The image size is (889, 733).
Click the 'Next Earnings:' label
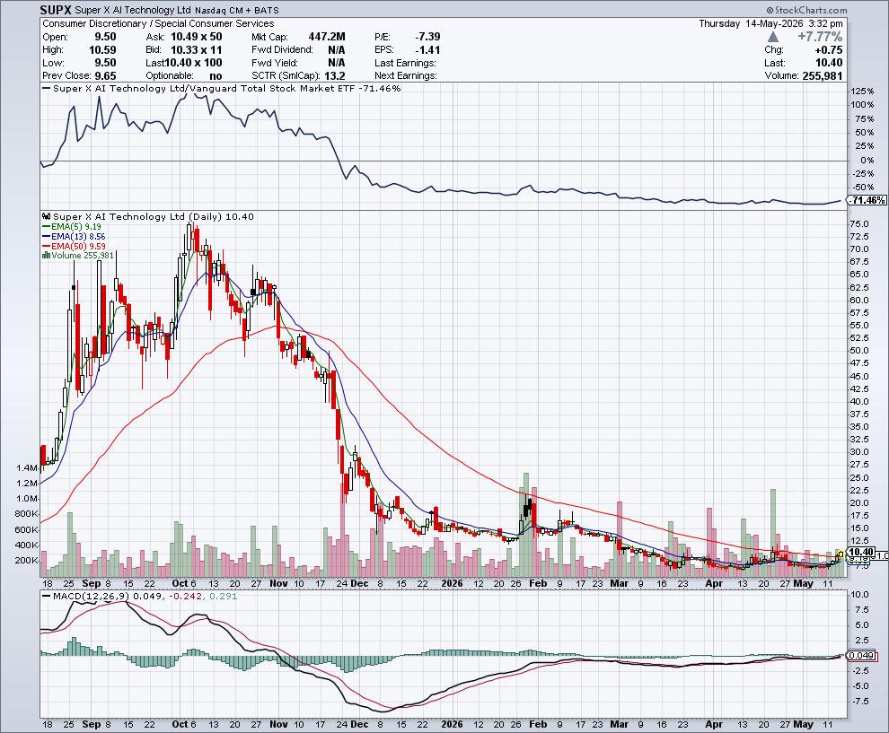(405, 76)
